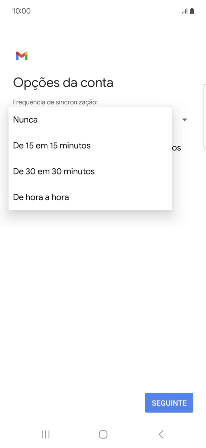Select the 'Nunca' sync option
This screenshot has width=206, height=448.
click(25, 120)
